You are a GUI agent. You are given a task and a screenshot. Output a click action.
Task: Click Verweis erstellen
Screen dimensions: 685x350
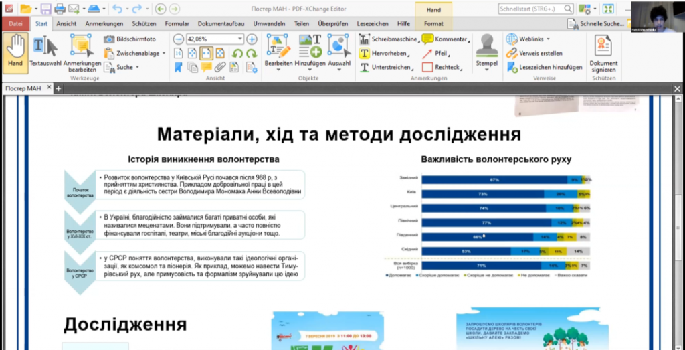pyautogui.click(x=534, y=54)
